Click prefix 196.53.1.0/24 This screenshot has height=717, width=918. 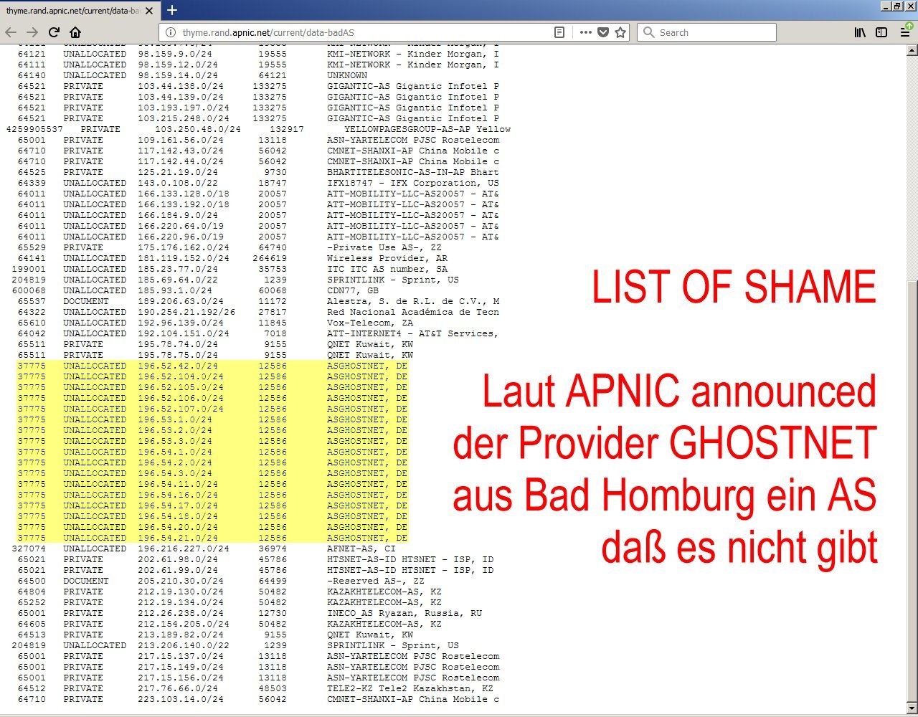point(175,419)
